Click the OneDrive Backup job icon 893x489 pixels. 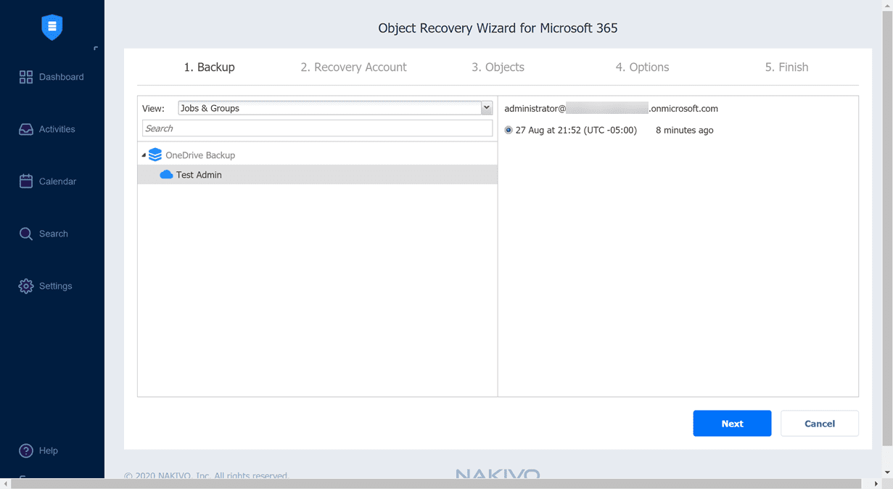click(155, 155)
